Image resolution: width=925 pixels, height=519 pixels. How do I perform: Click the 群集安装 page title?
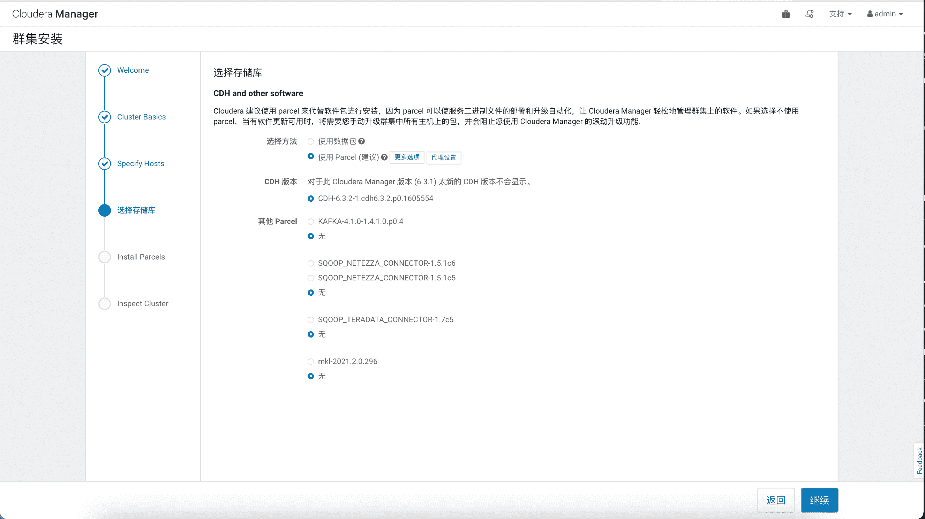pos(37,39)
